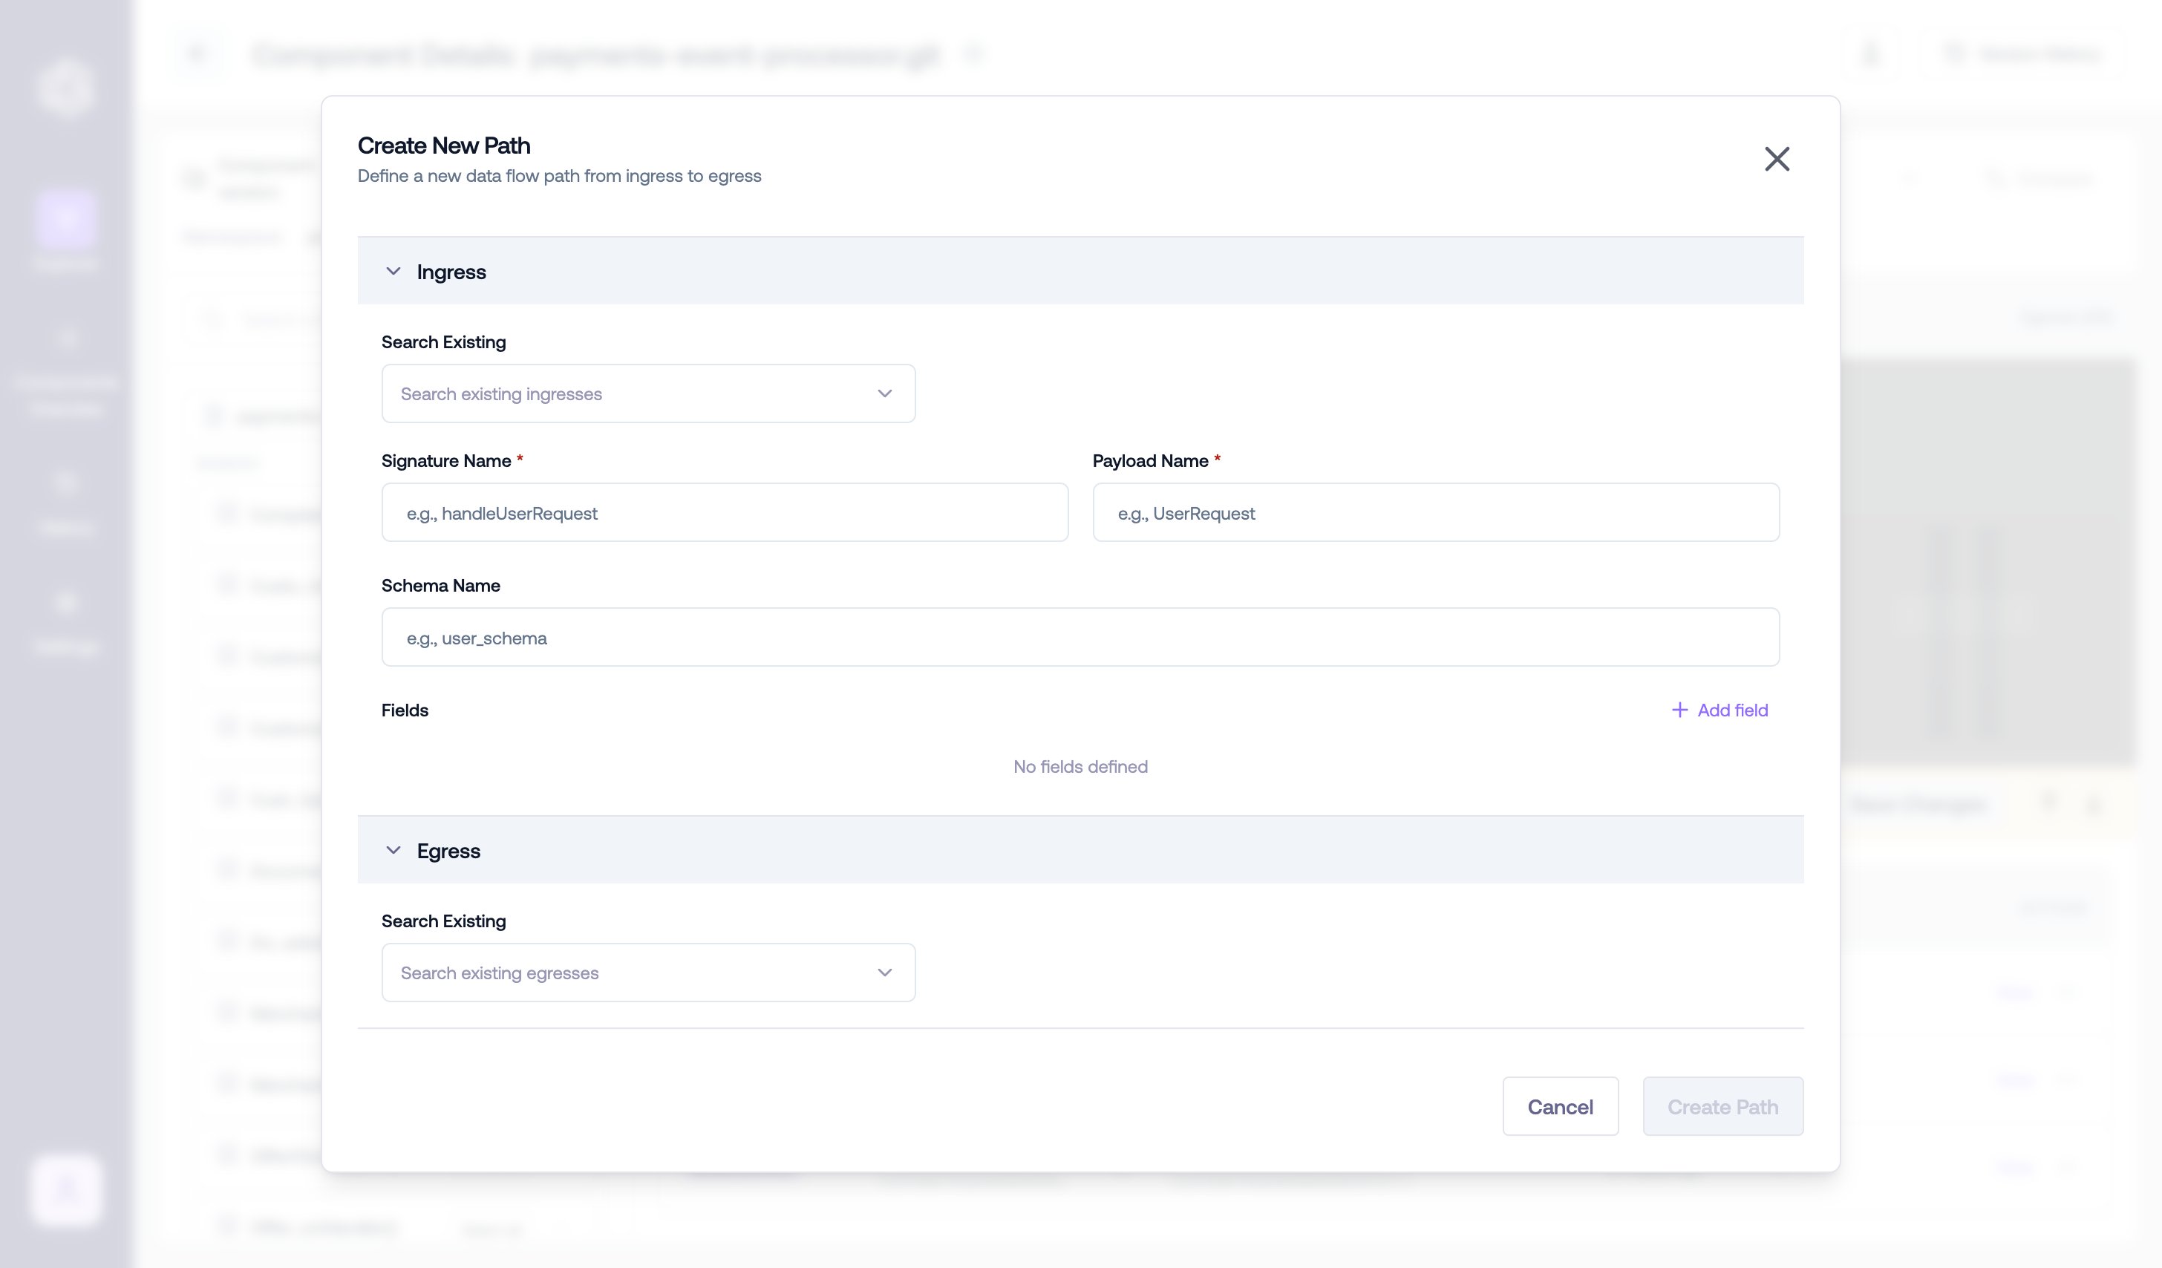The image size is (2162, 1268).
Task: Click the No fields defined text
Action: [1080, 767]
